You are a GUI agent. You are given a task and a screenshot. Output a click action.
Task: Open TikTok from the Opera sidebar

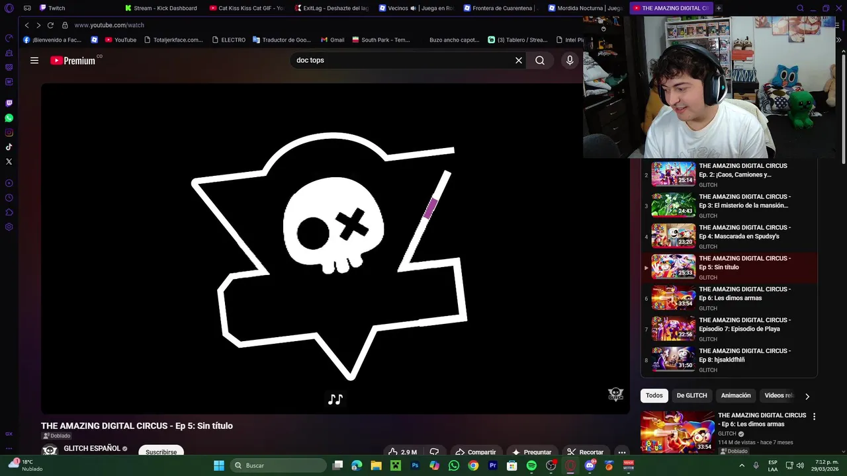[9, 147]
